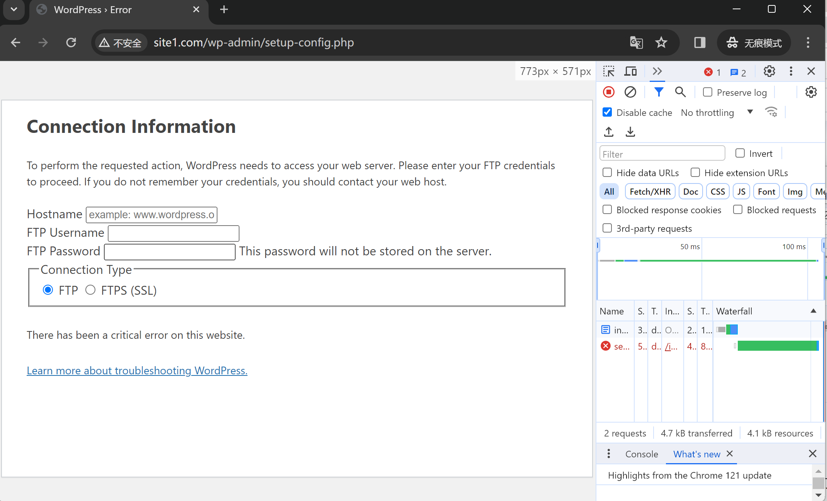Image resolution: width=827 pixels, height=501 pixels.
Task: Open troubleshooting WordPress link
Action: coord(137,370)
